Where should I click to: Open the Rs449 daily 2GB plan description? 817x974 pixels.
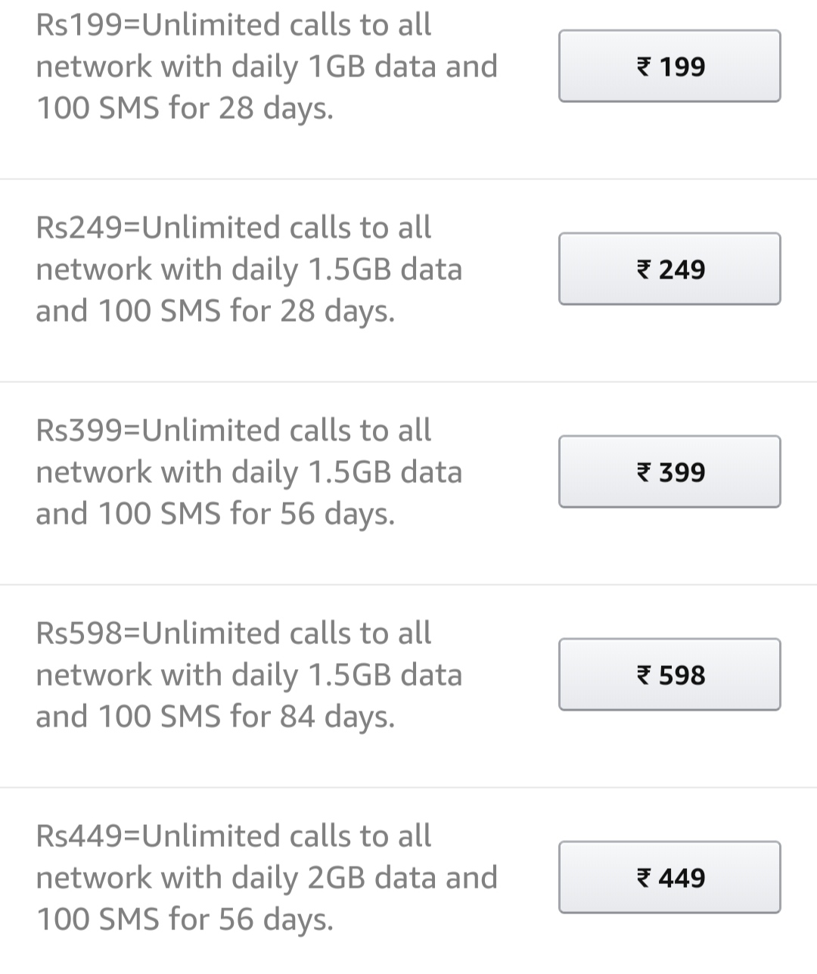click(x=267, y=878)
